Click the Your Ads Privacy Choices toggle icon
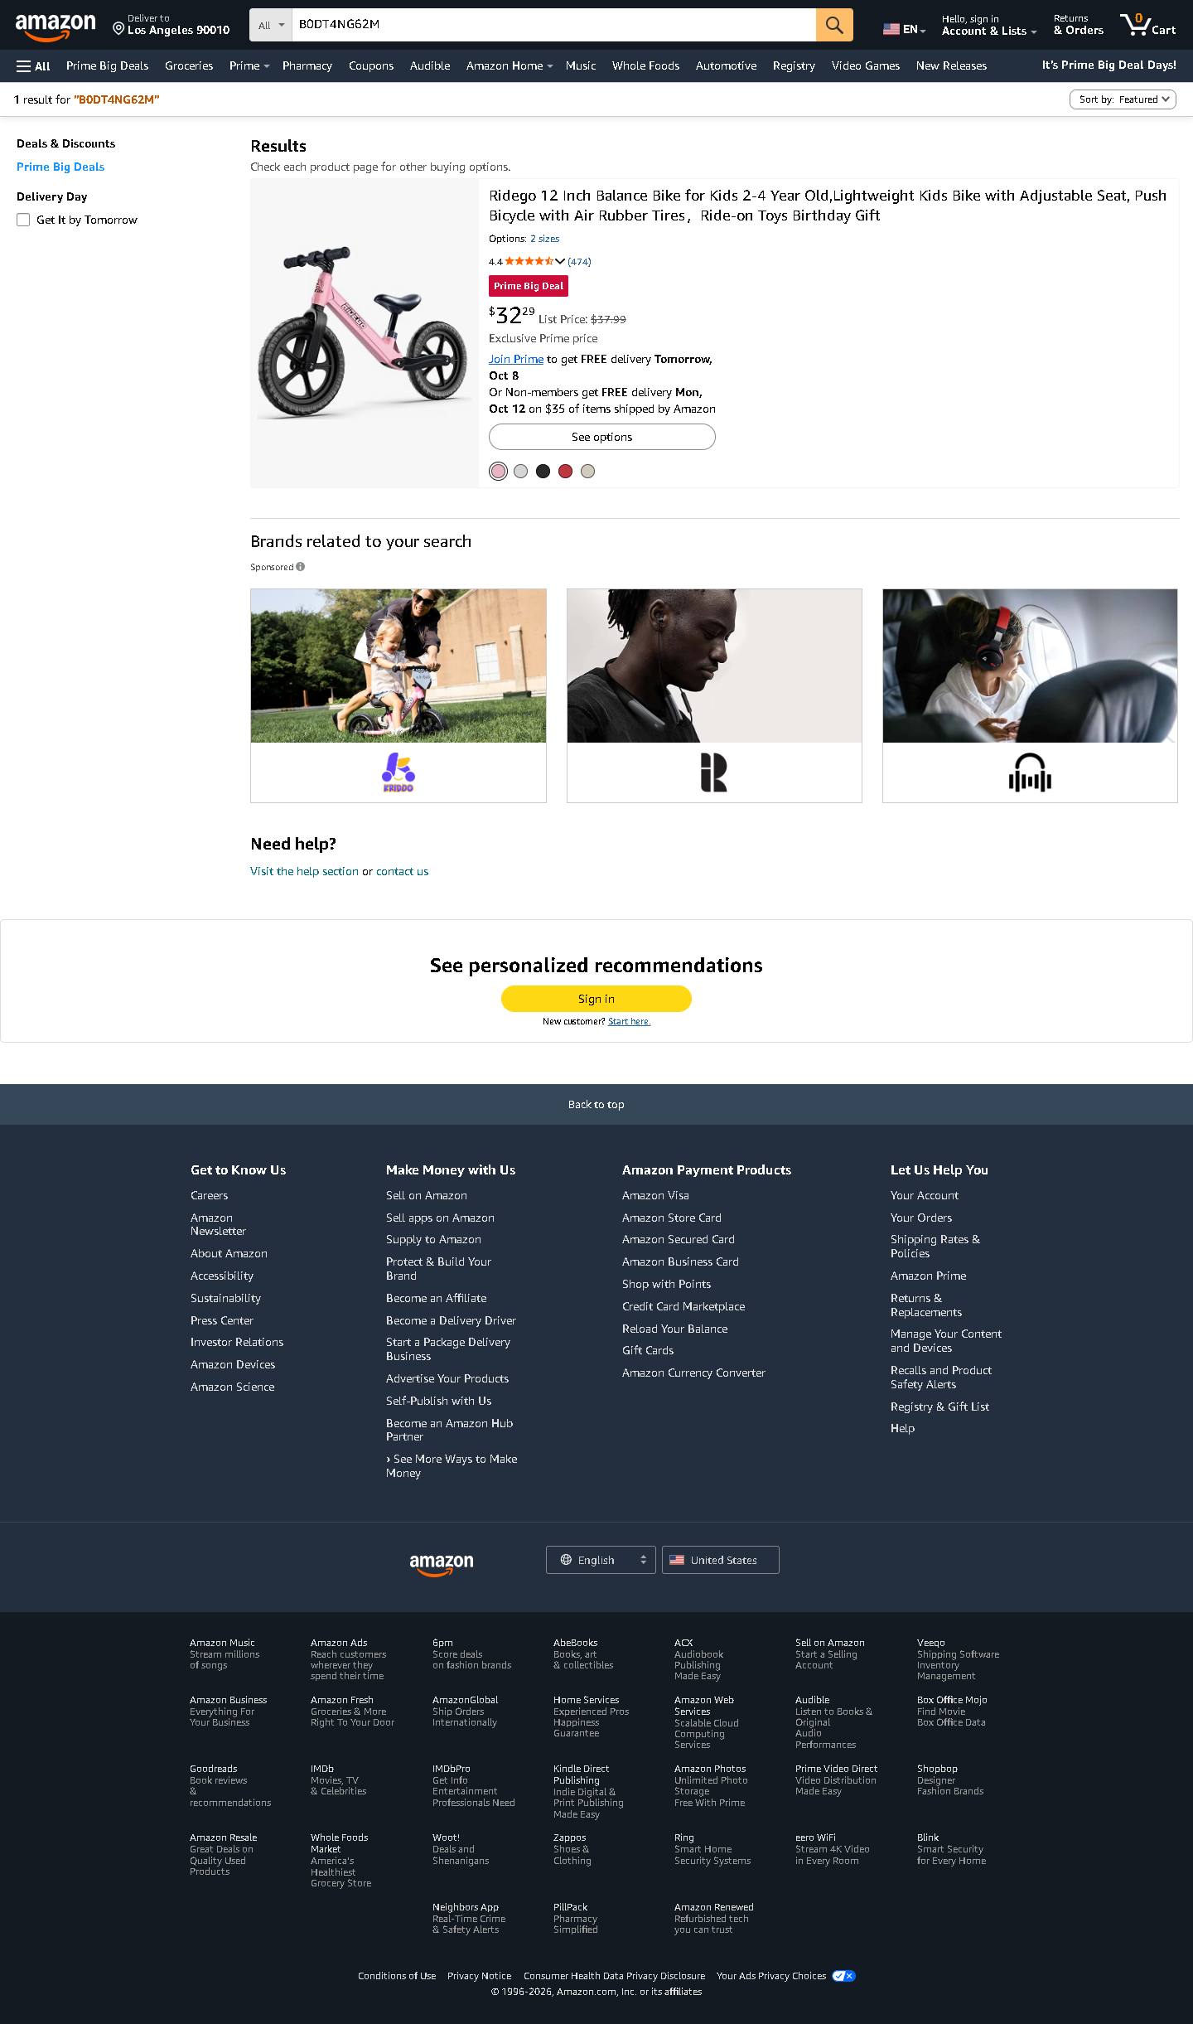This screenshot has height=2024, width=1193. click(x=843, y=1976)
